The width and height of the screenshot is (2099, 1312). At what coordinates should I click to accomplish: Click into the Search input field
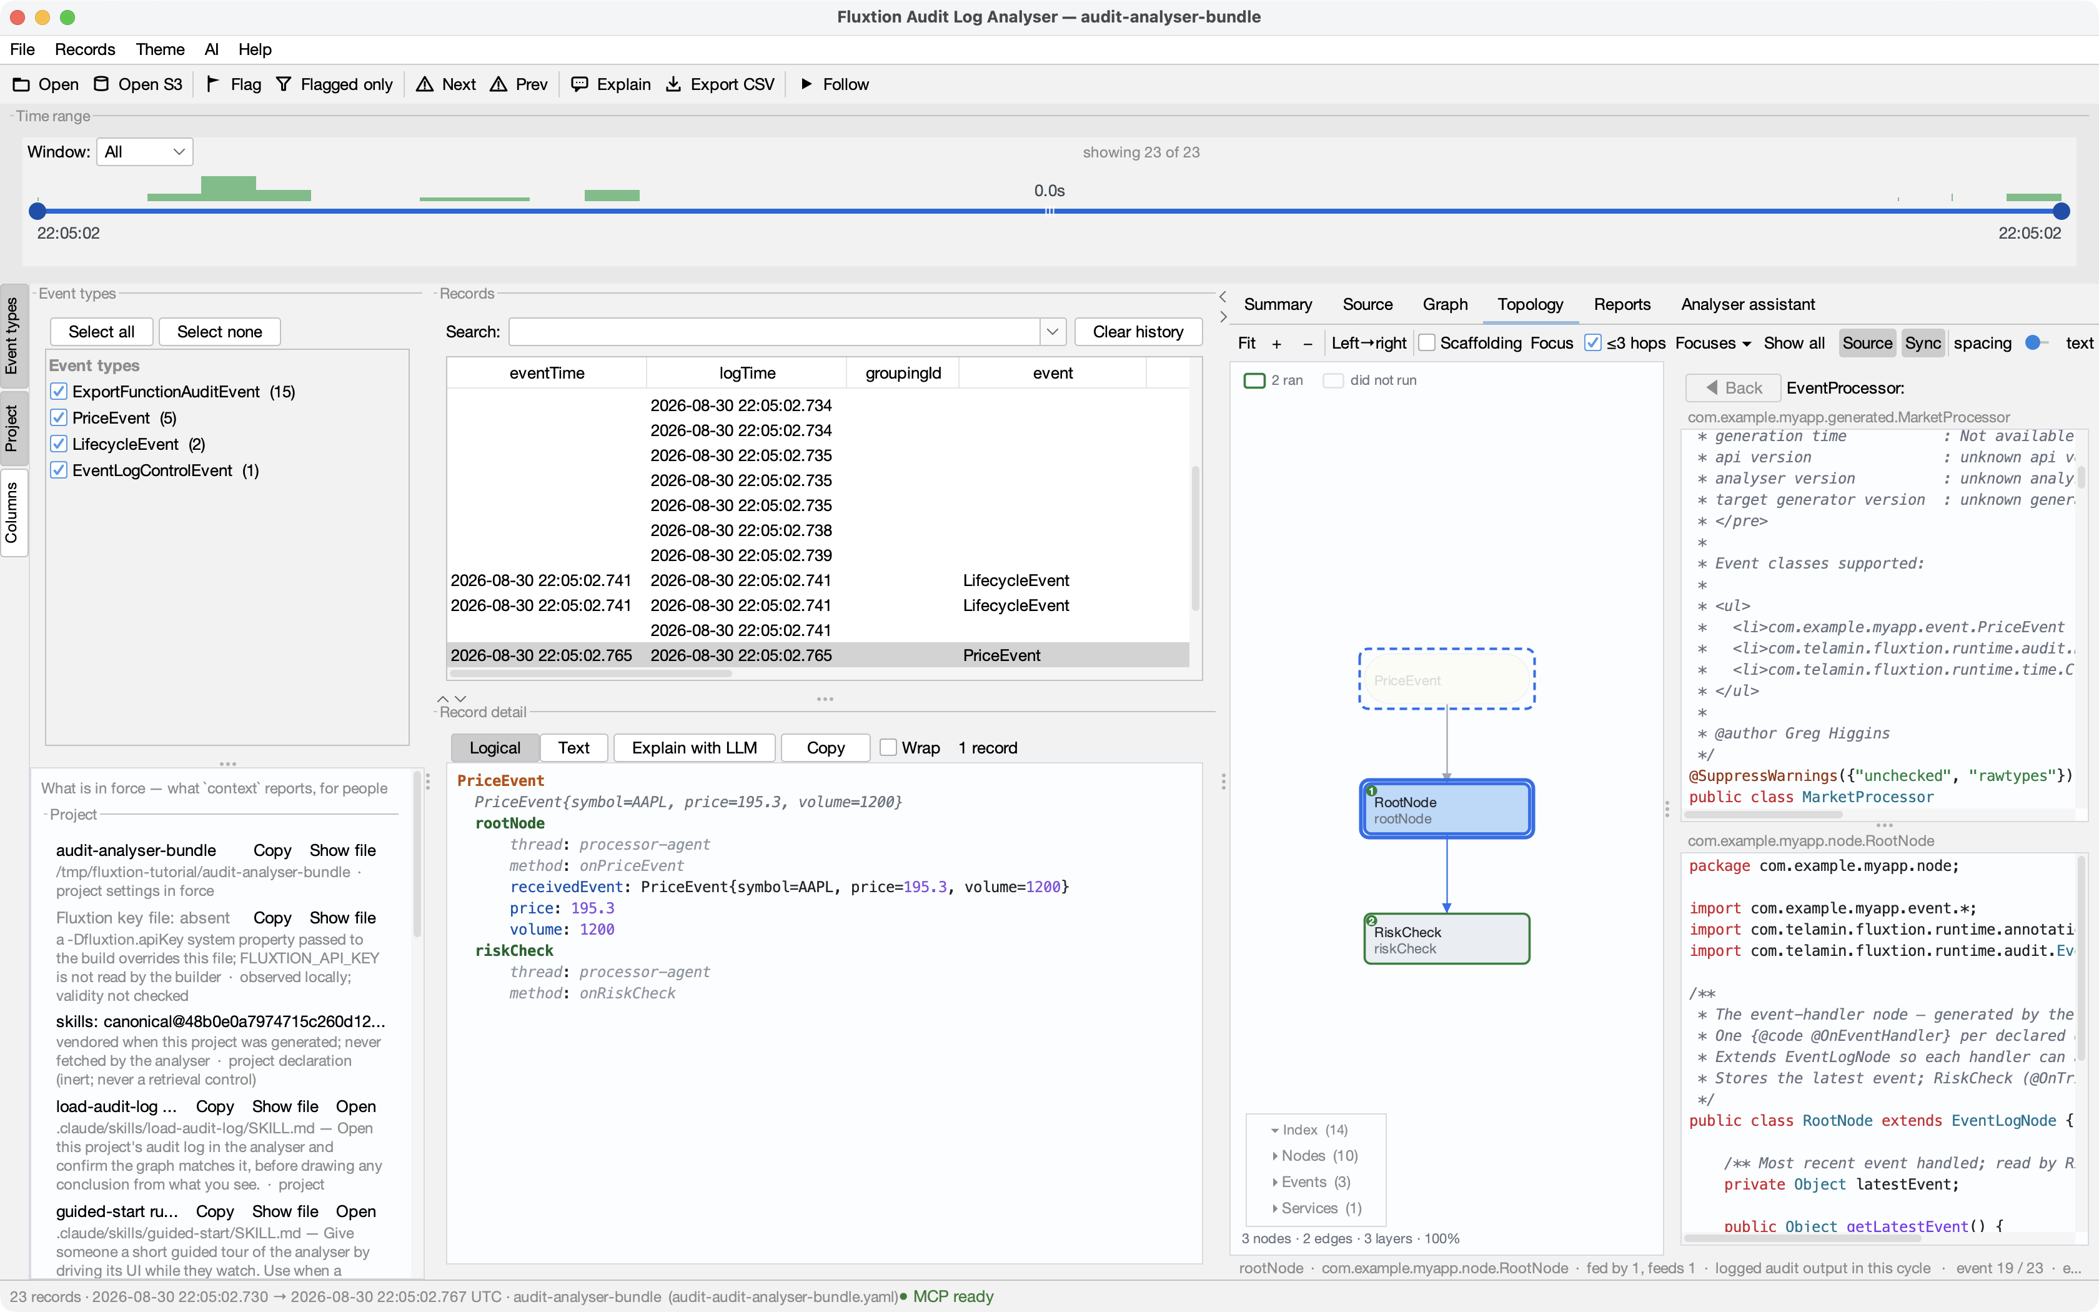(x=775, y=332)
